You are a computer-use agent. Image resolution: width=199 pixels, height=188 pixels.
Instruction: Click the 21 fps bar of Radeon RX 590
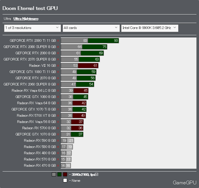[70, 141]
